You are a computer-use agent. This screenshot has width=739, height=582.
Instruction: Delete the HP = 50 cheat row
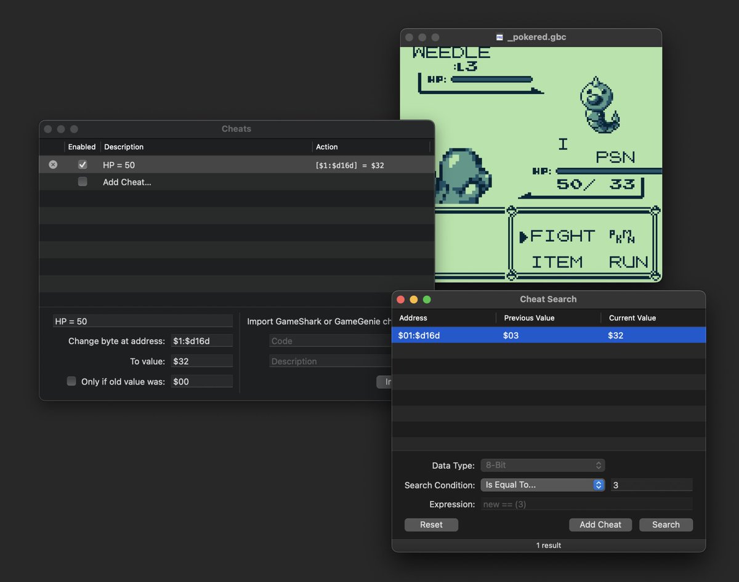tap(53, 165)
